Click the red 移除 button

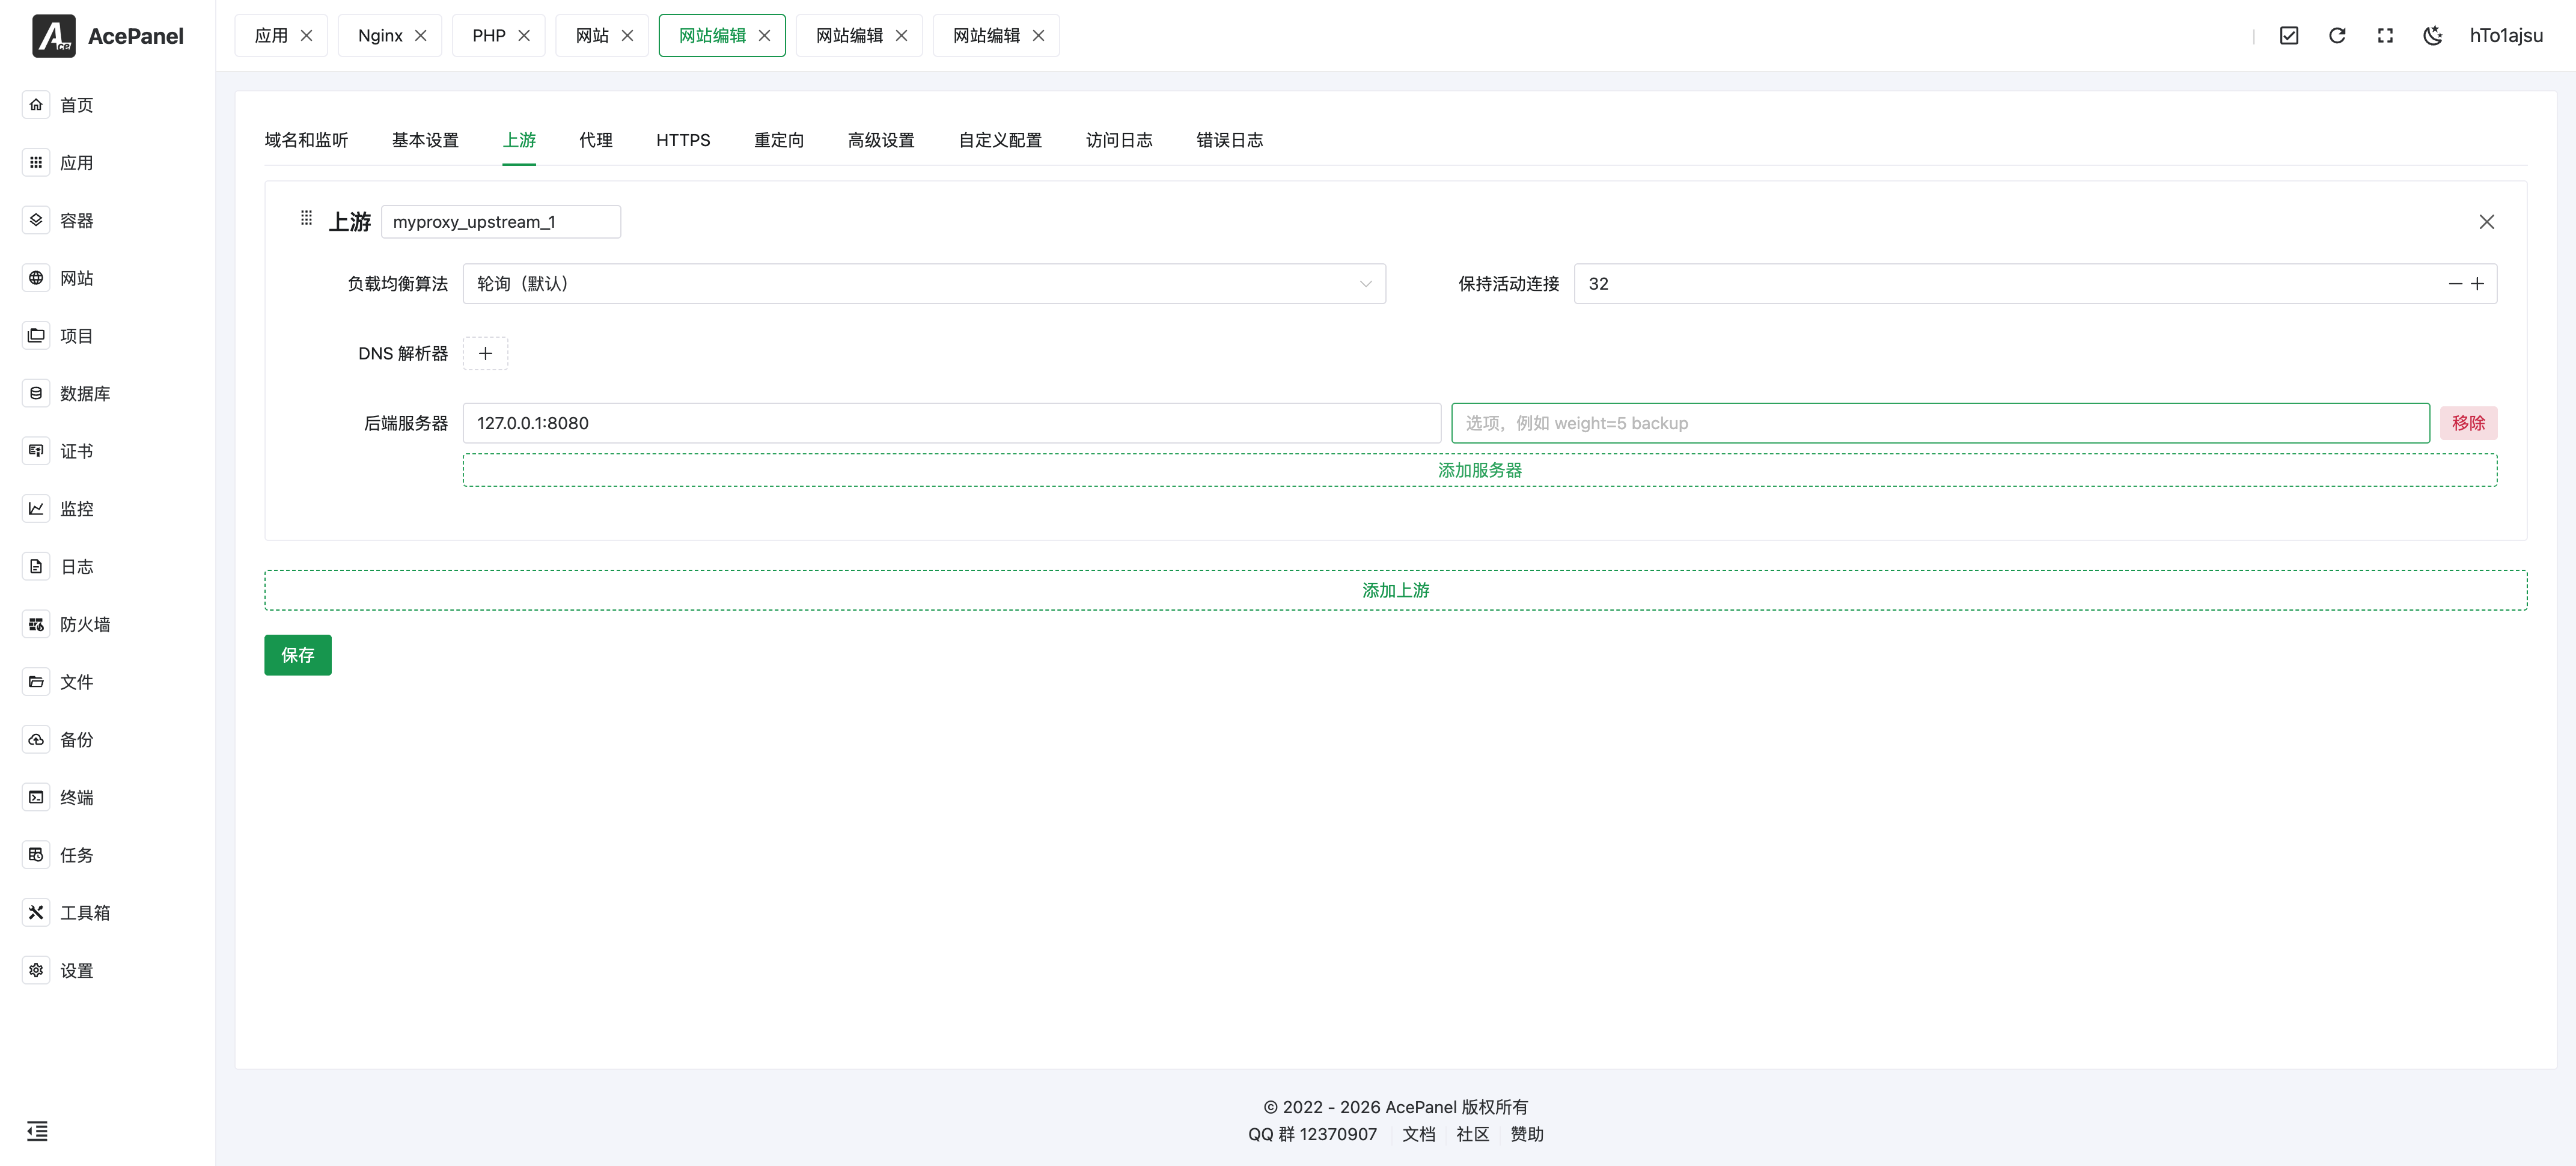2468,423
